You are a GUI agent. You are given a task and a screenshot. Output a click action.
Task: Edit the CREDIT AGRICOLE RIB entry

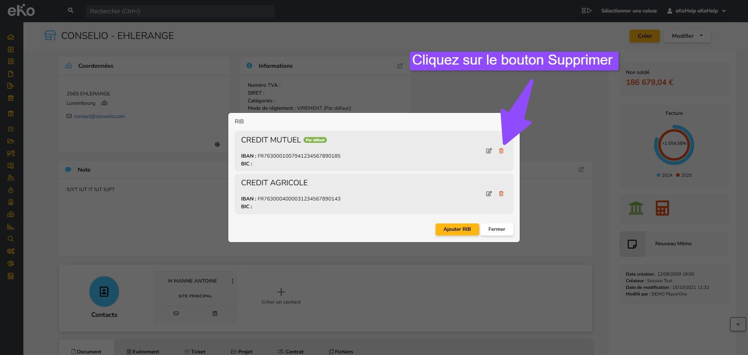[489, 194]
